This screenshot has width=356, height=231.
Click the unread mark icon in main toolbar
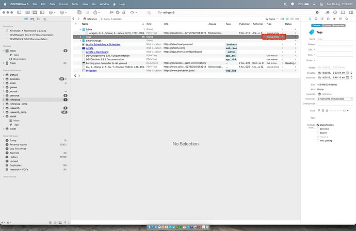(118, 12)
